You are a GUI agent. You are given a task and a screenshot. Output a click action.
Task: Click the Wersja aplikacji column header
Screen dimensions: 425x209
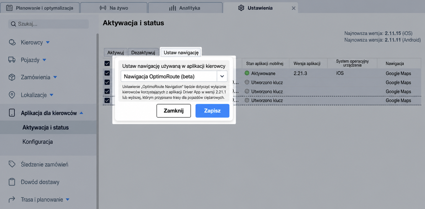(x=307, y=63)
